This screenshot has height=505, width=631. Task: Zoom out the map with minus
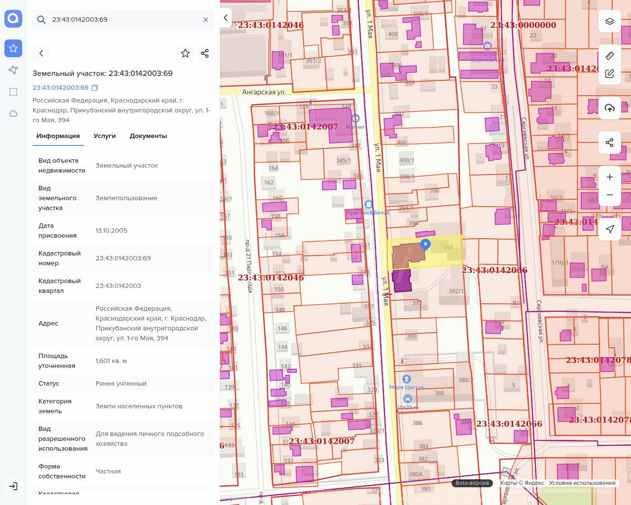point(610,195)
